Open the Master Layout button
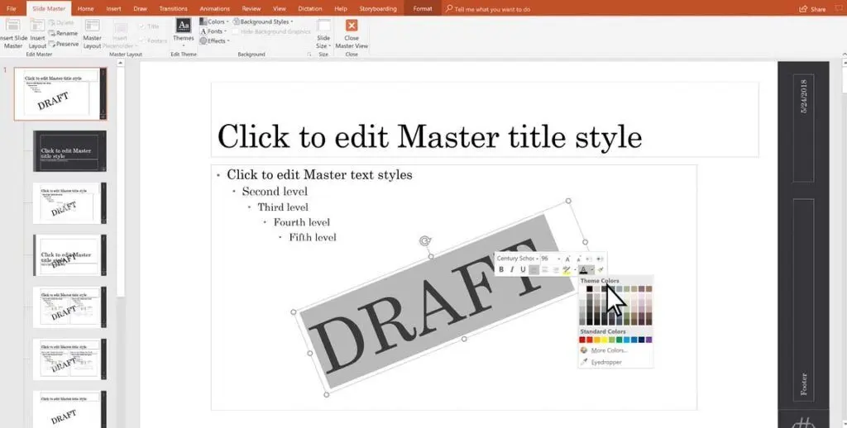The image size is (847, 428). pos(93,33)
